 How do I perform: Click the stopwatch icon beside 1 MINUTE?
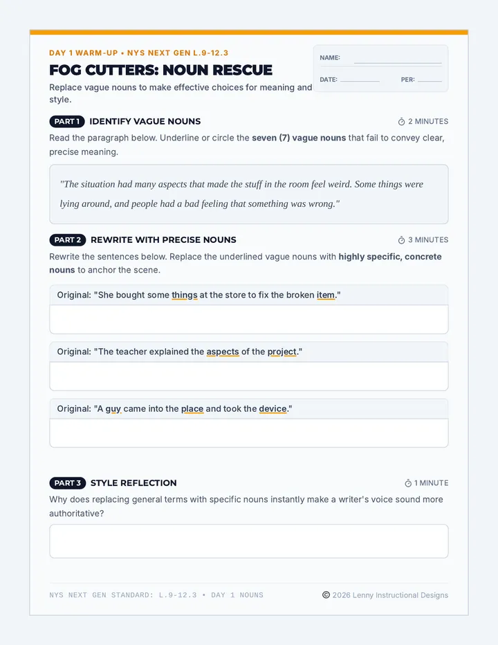click(408, 483)
